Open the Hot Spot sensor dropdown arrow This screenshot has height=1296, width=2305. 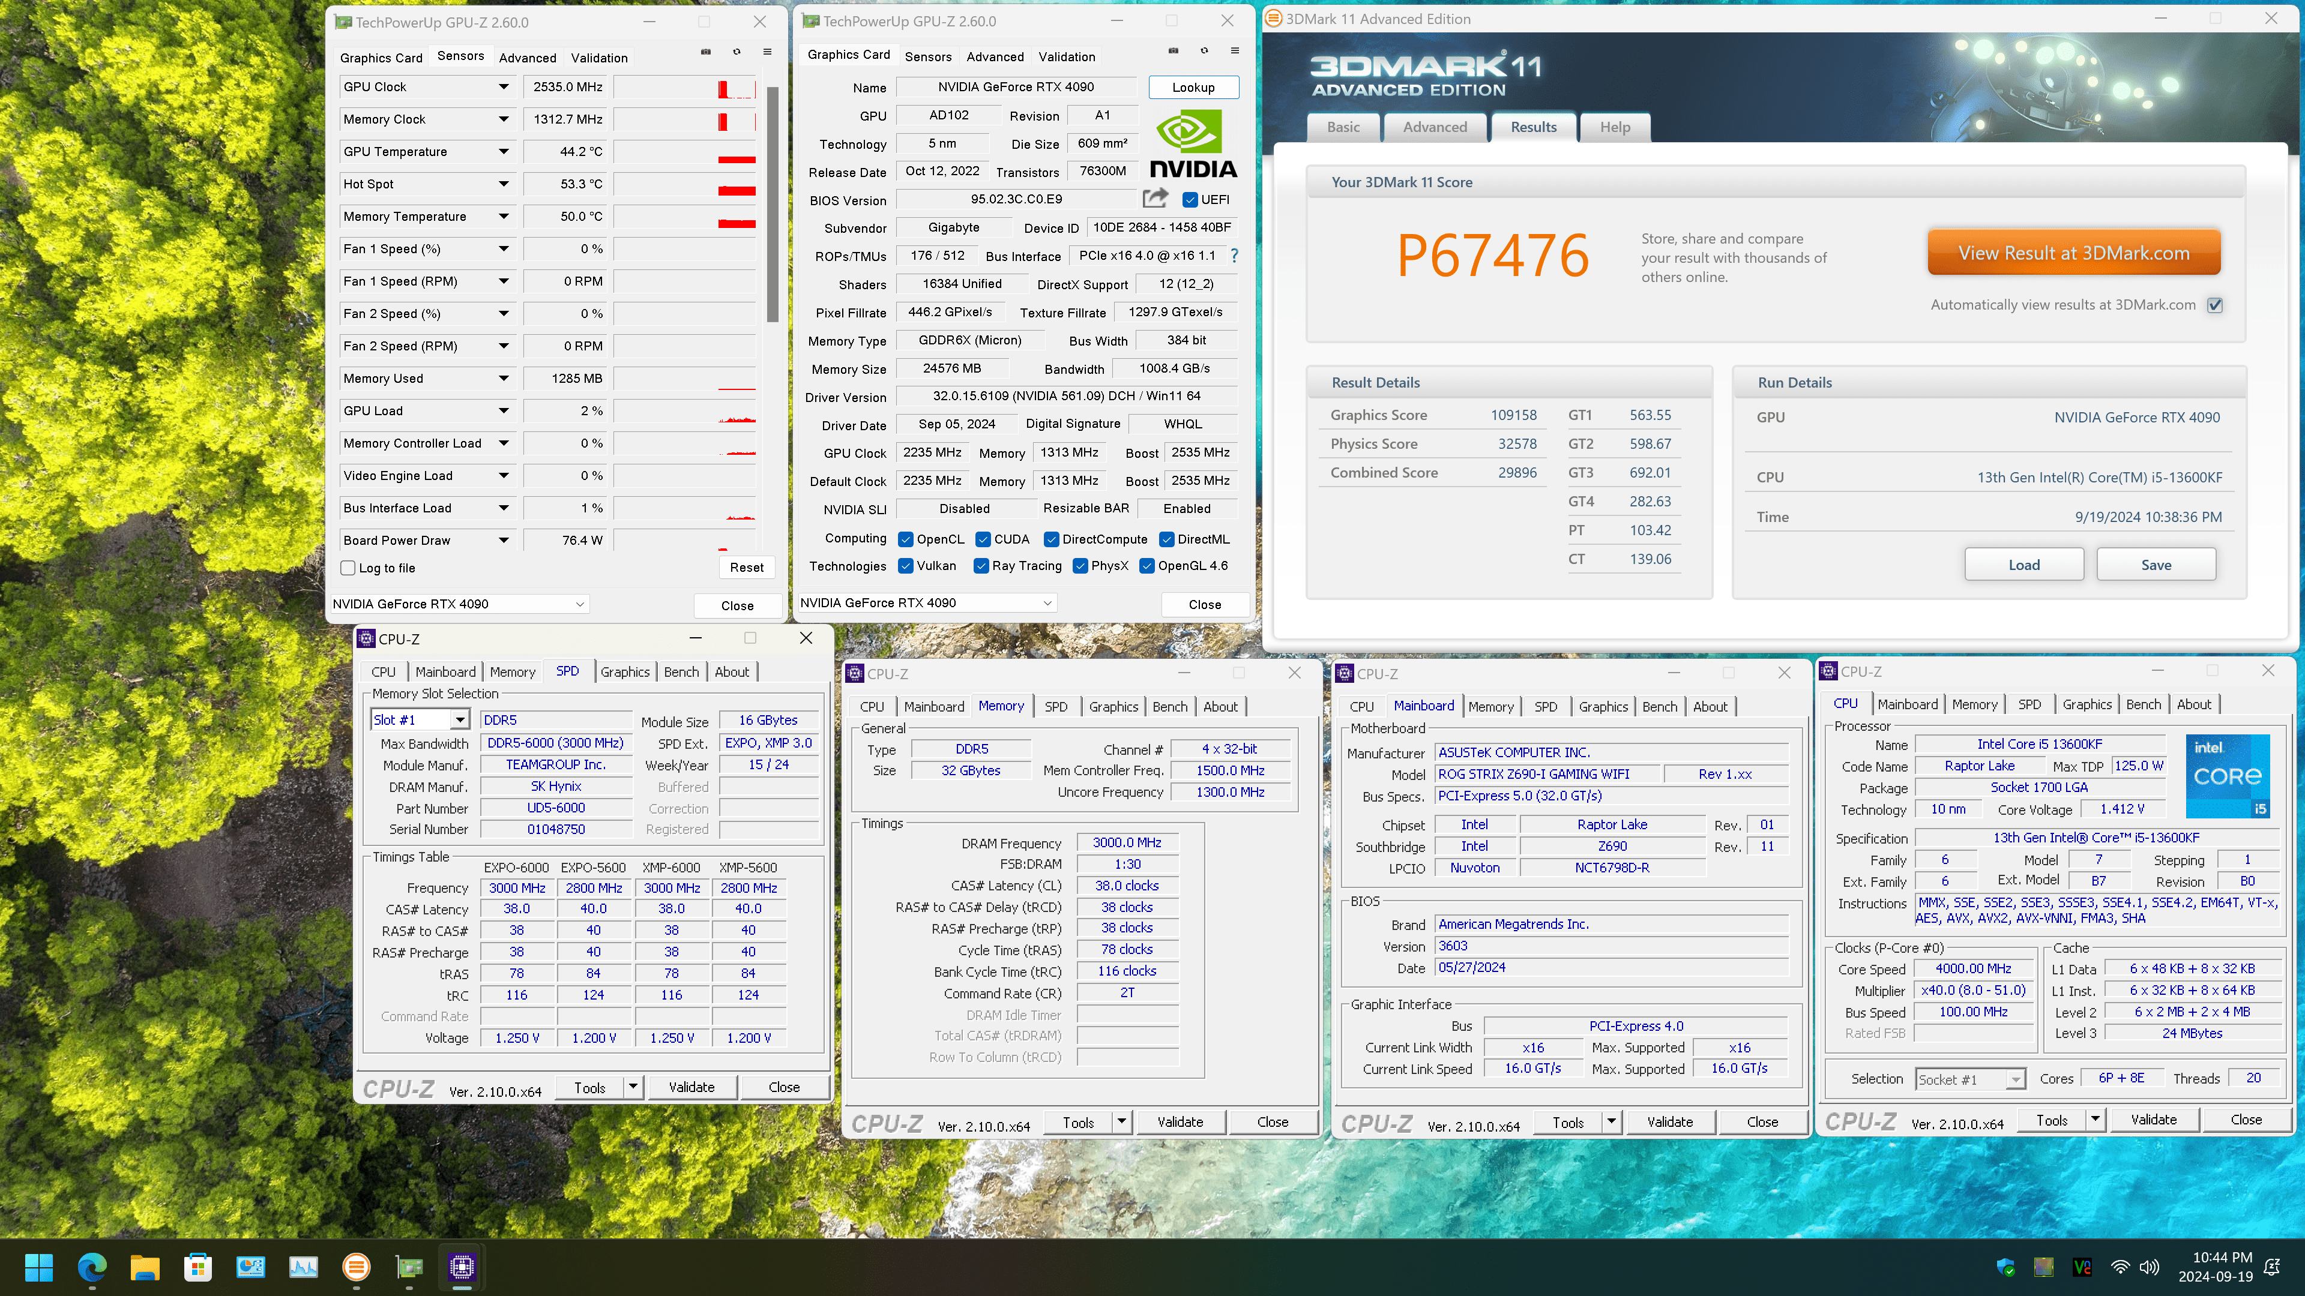pos(504,184)
